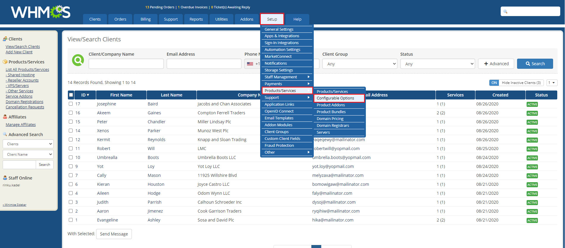
Task: Click the Advanced button
Action: point(496,64)
